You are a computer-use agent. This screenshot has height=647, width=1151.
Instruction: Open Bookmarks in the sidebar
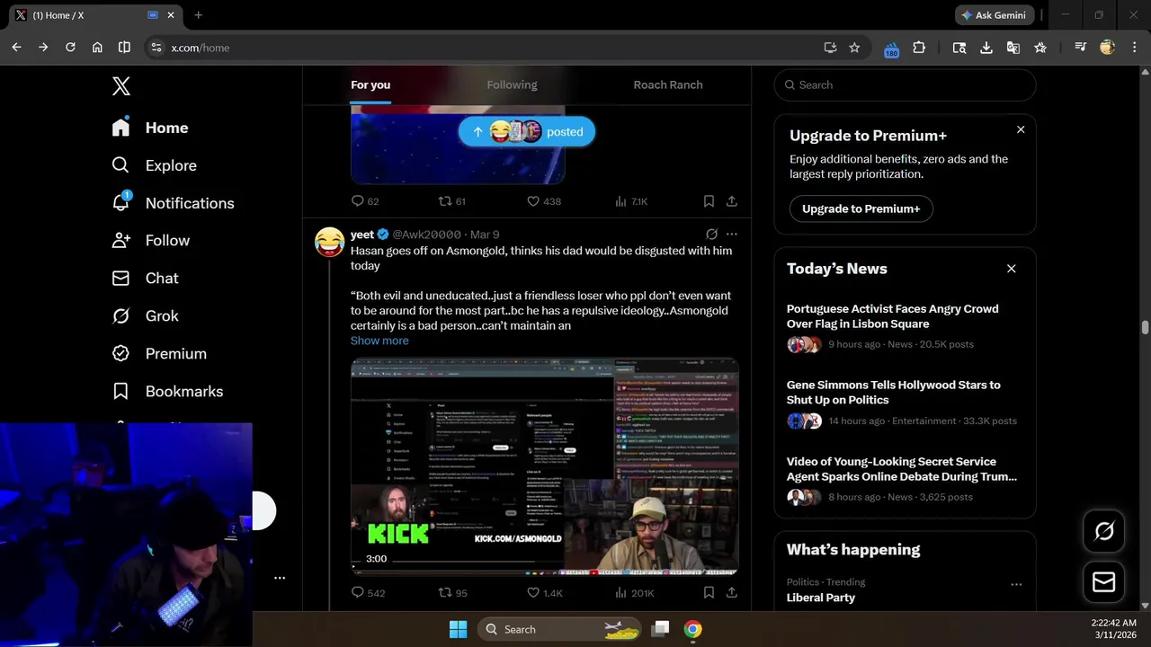point(167,392)
